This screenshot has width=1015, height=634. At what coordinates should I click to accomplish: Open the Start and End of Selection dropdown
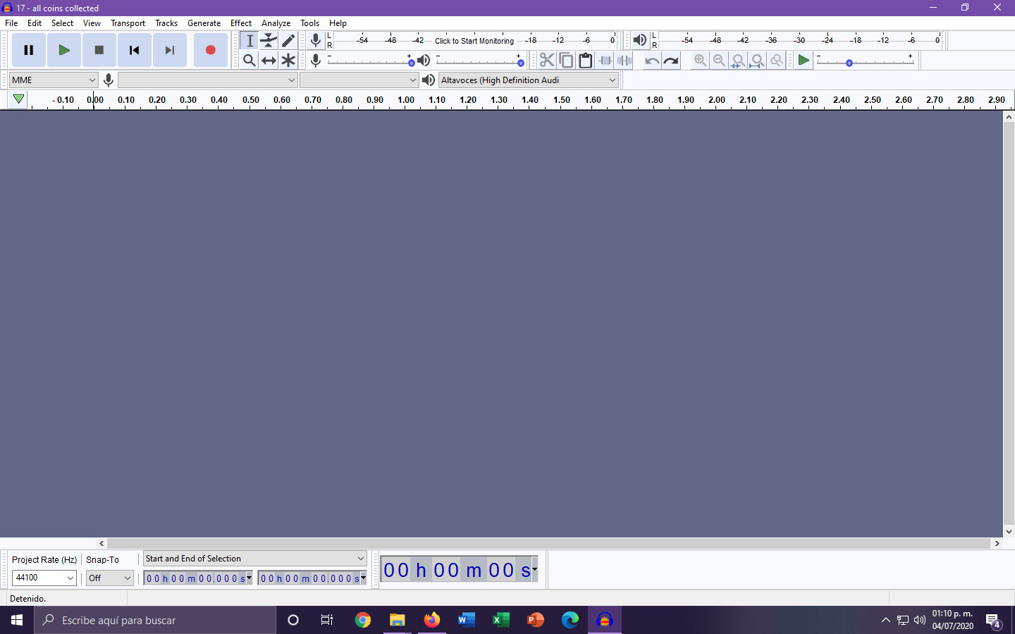(x=255, y=559)
